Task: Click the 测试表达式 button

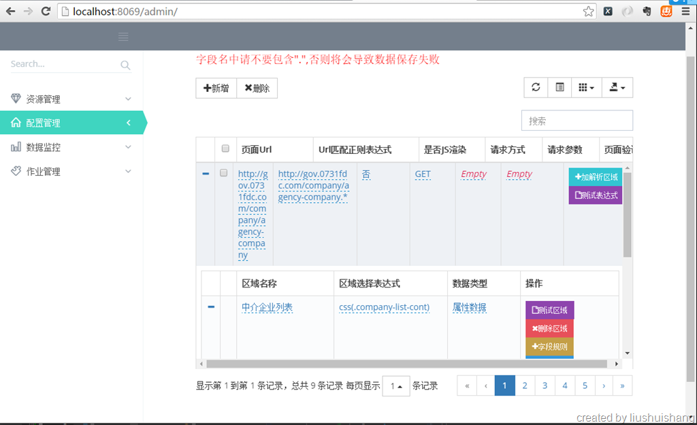Action: pyautogui.click(x=596, y=195)
